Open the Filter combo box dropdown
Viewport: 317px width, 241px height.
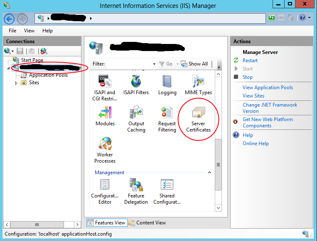(x=154, y=64)
